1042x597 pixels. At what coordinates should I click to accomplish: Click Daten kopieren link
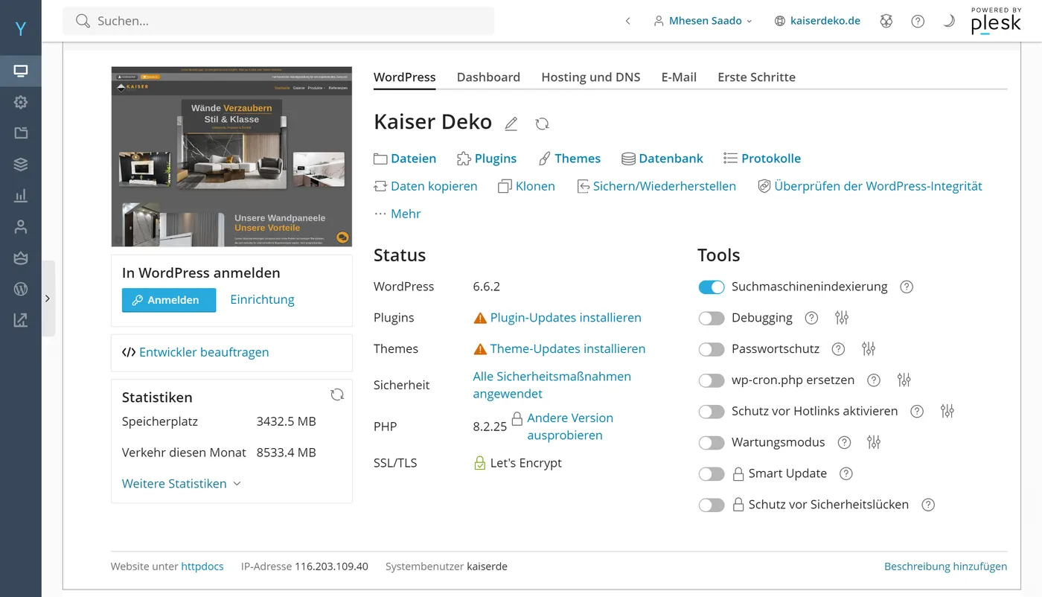point(426,186)
